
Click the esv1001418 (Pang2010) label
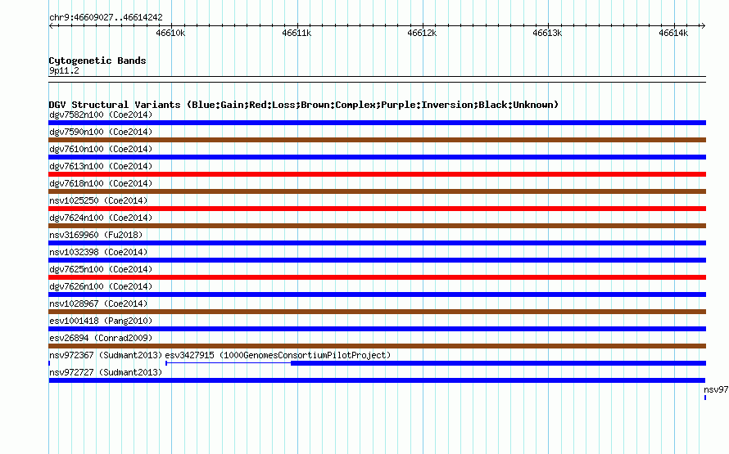(x=101, y=321)
